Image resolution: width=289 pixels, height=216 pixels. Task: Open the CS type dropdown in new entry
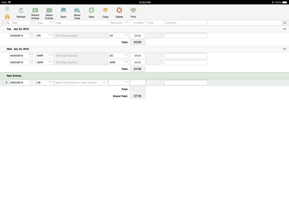[50, 82]
